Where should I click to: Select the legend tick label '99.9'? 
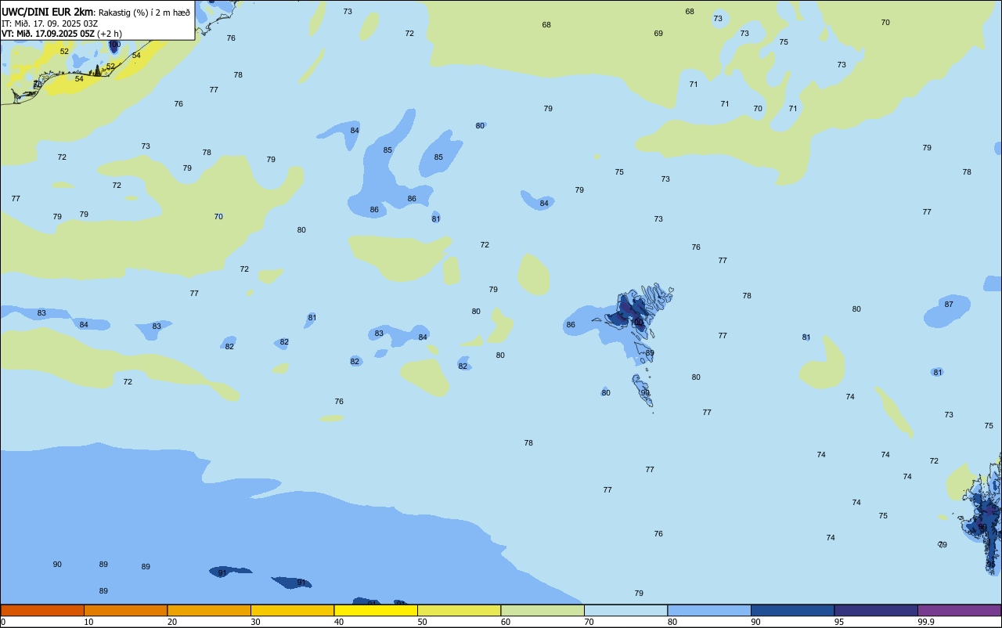[x=927, y=622]
